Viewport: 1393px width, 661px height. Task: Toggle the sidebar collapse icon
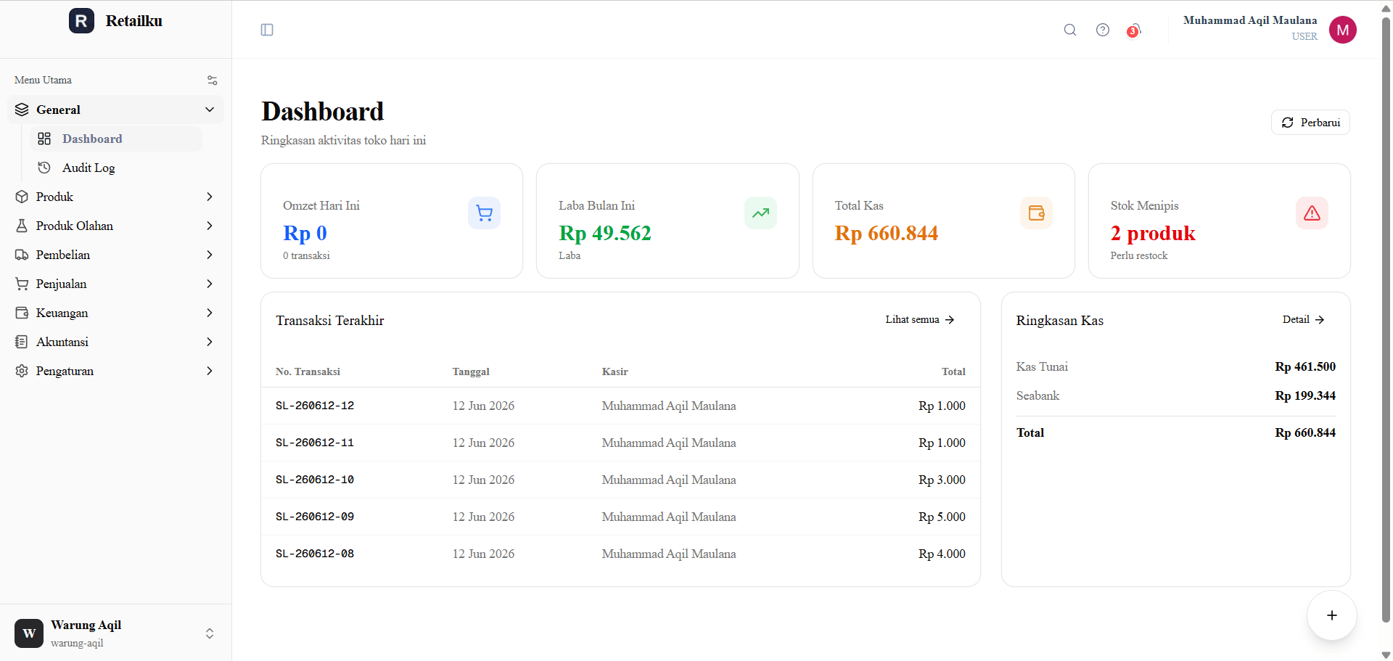(x=267, y=30)
